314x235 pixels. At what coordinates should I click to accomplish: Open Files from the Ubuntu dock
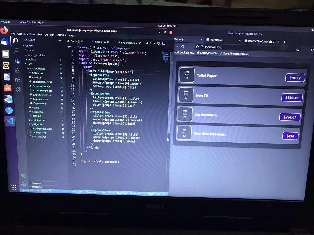[5, 54]
